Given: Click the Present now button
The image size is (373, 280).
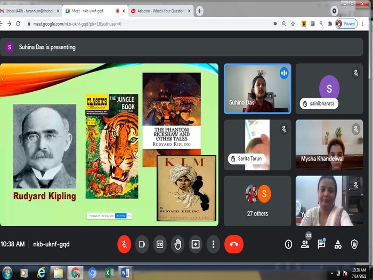Looking at the screenshot, I should pos(196,244).
